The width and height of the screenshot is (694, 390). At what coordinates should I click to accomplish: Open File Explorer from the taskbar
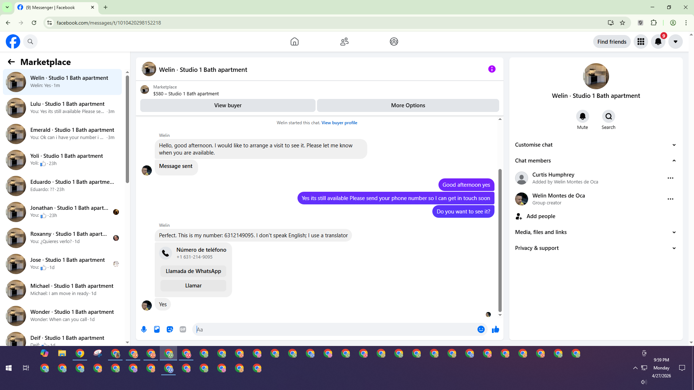coord(62,354)
